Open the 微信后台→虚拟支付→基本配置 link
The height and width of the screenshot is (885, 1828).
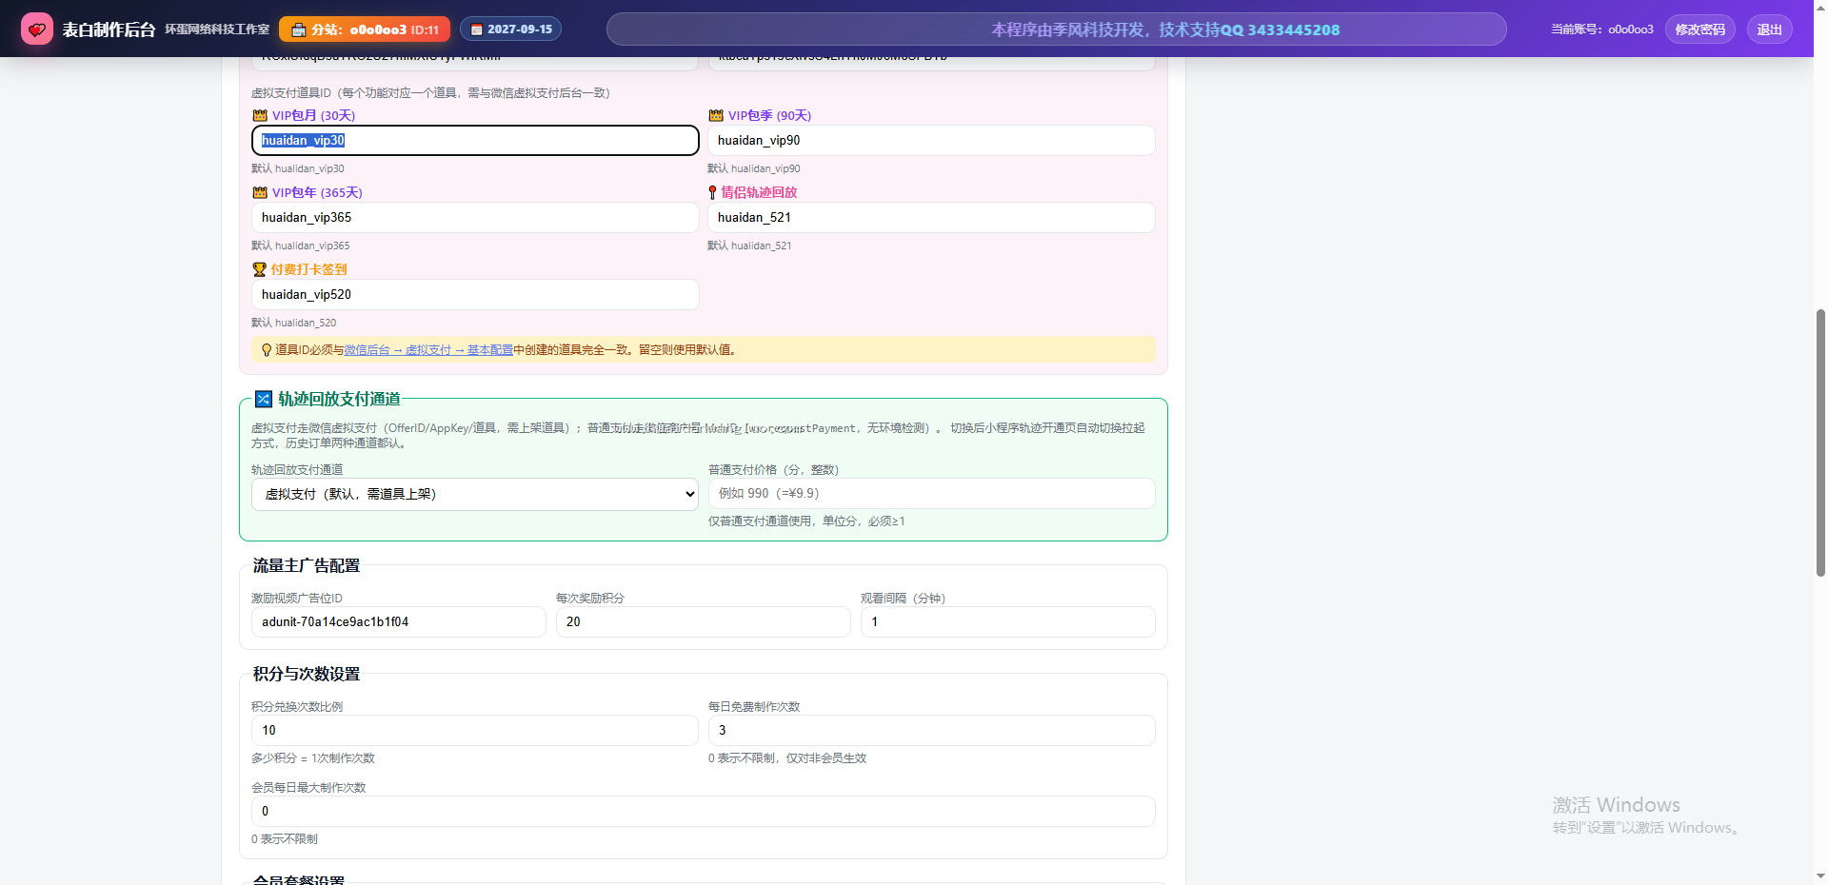point(428,350)
